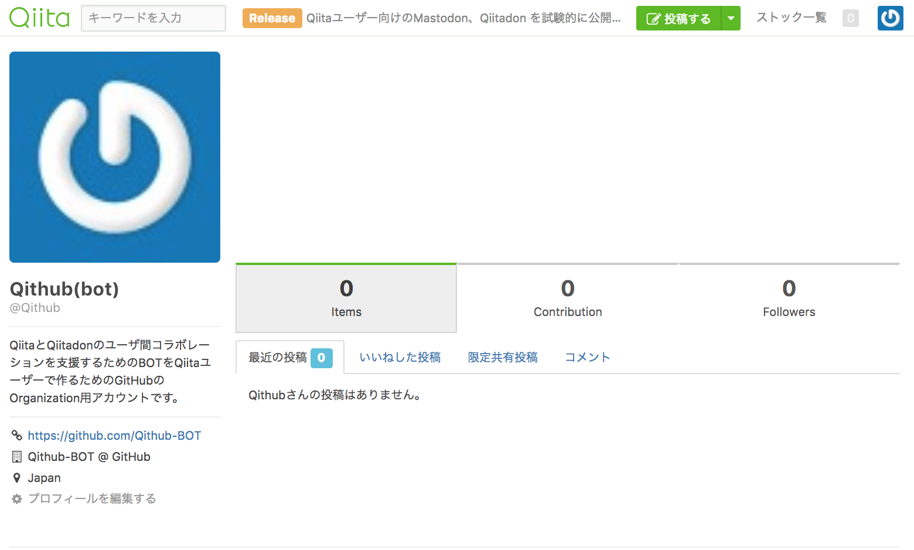Viewport: 914px width, 550px height.
Task: Open the large Qithub profile picture
Action: click(115, 157)
